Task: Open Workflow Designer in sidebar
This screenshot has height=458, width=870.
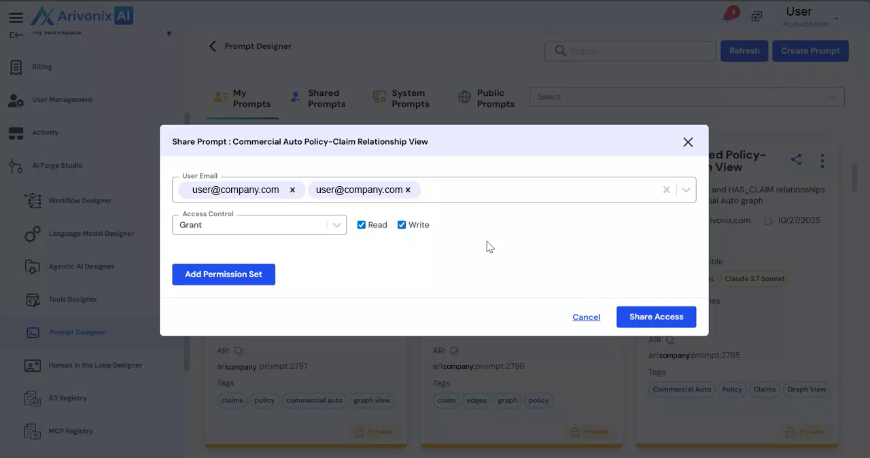Action: tap(80, 200)
